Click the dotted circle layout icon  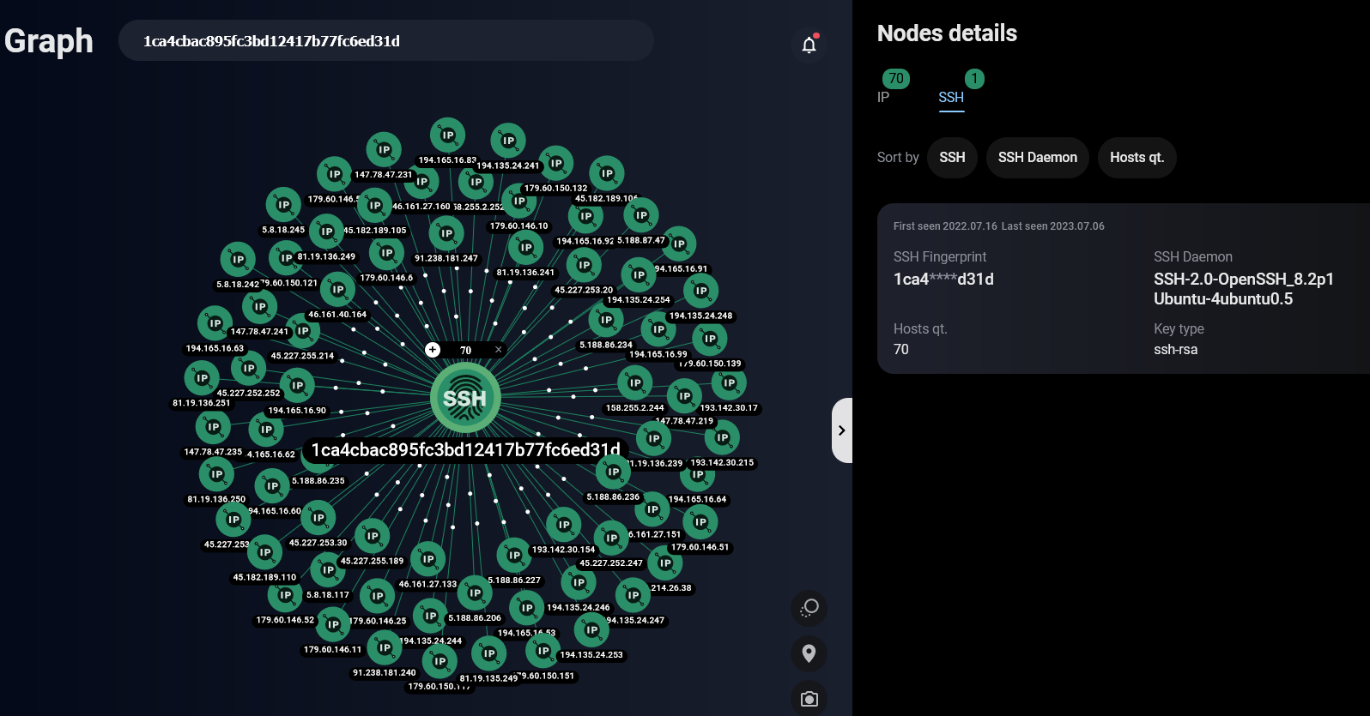pyautogui.click(x=809, y=608)
